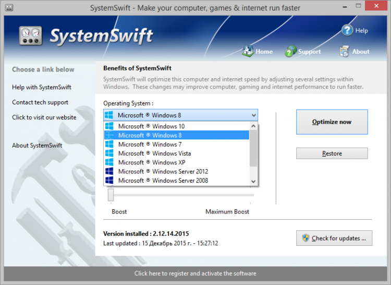Pick Microsoft Windows Server 2012 option
This screenshot has height=285, width=391.
click(x=177, y=171)
